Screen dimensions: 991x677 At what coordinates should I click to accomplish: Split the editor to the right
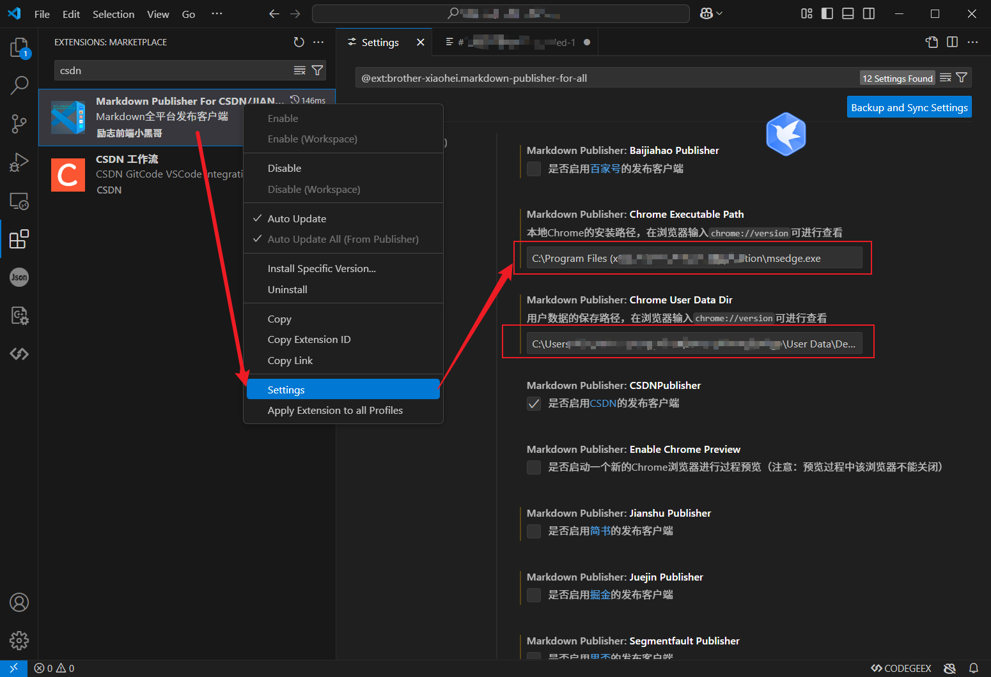(x=952, y=42)
